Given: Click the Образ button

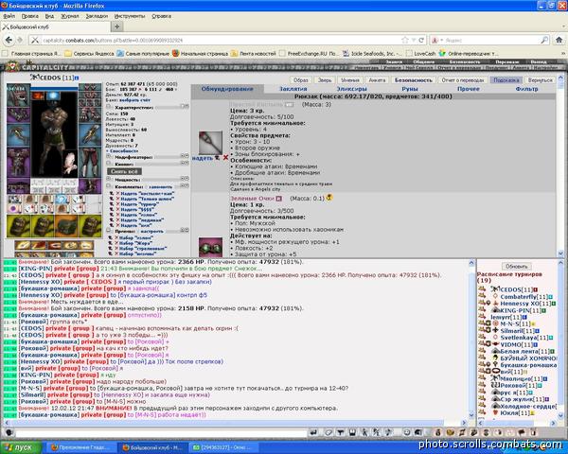Looking at the screenshot, I should pos(301,80).
